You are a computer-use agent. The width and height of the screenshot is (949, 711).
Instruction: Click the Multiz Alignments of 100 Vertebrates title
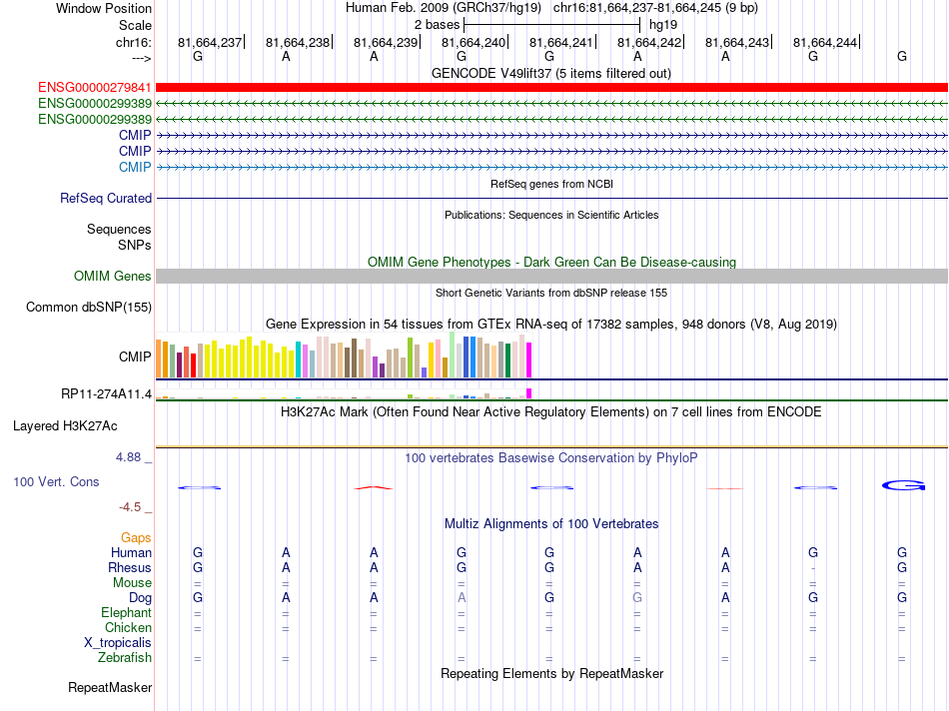(551, 523)
